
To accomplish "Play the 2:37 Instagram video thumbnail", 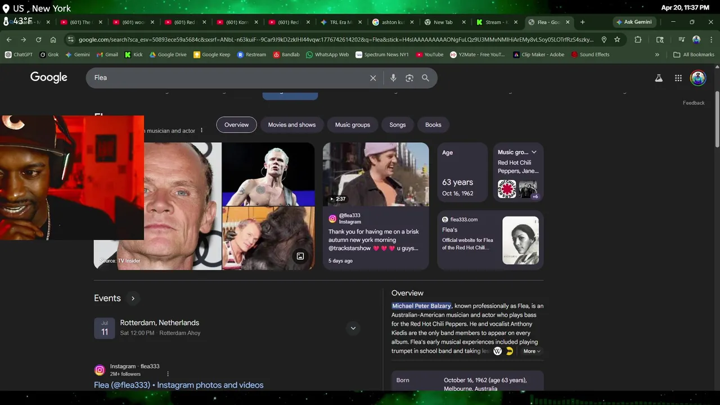I will (x=376, y=174).
